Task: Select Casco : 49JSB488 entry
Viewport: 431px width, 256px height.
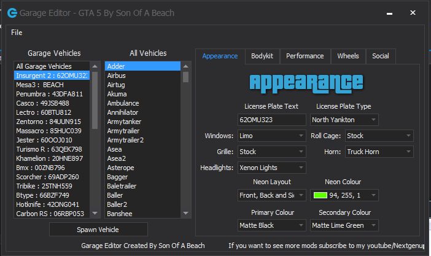Action: 52,103
